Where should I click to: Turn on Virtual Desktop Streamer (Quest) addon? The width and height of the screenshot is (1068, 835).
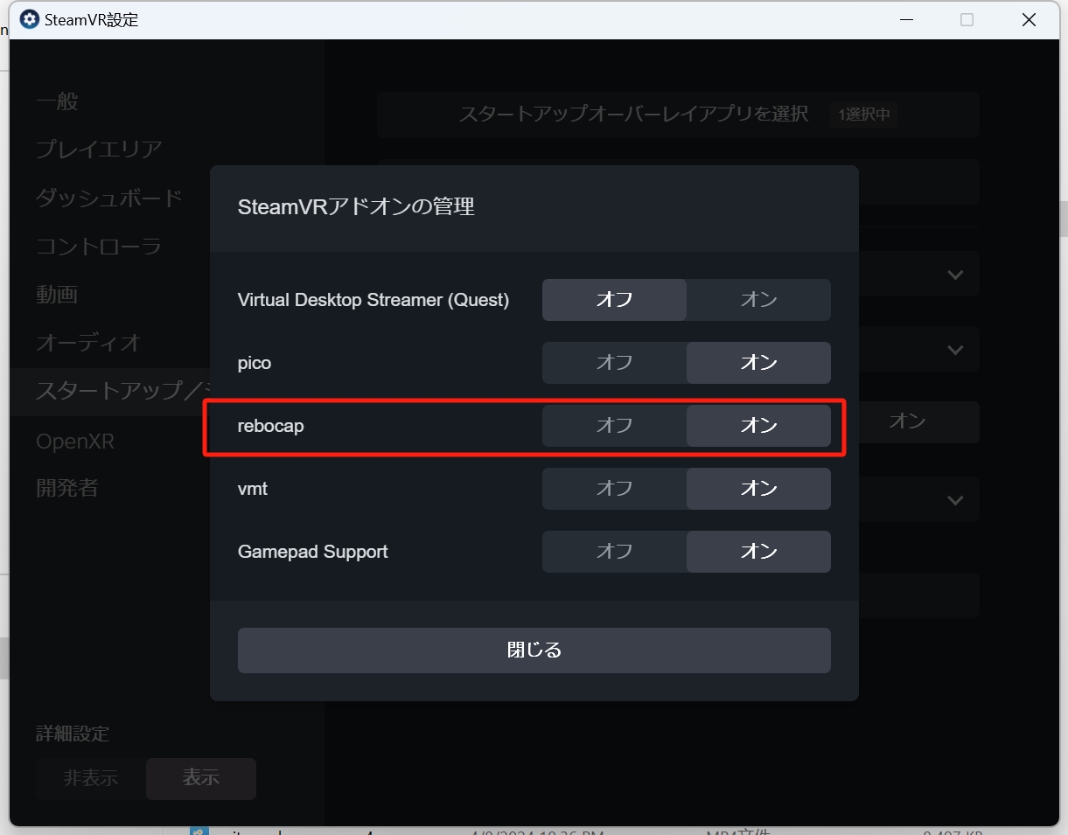point(758,300)
